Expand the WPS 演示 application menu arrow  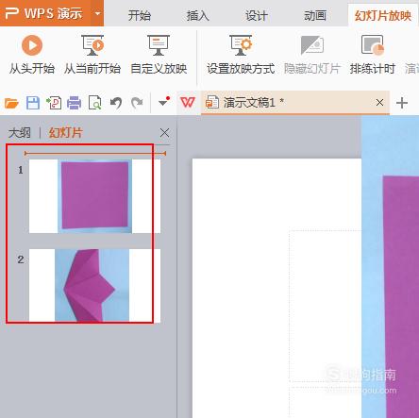(97, 13)
